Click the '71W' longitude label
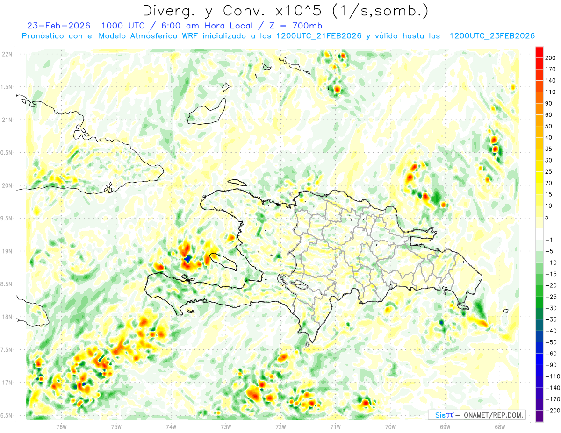 pyautogui.click(x=335, y=426)
